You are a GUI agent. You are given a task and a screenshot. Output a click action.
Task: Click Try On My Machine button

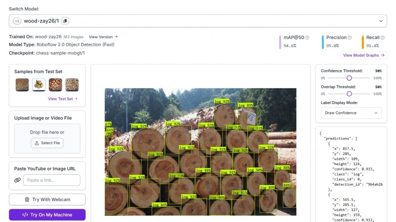pos(47,215)
